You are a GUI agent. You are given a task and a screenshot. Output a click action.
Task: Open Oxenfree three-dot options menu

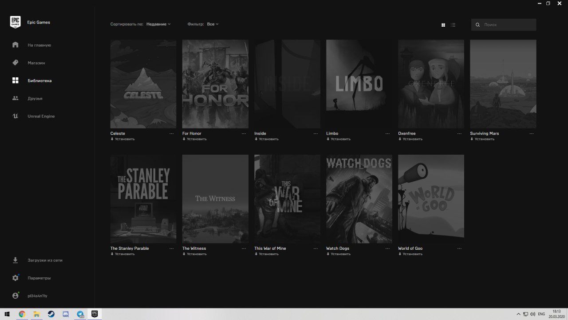(x=459, y=133)
